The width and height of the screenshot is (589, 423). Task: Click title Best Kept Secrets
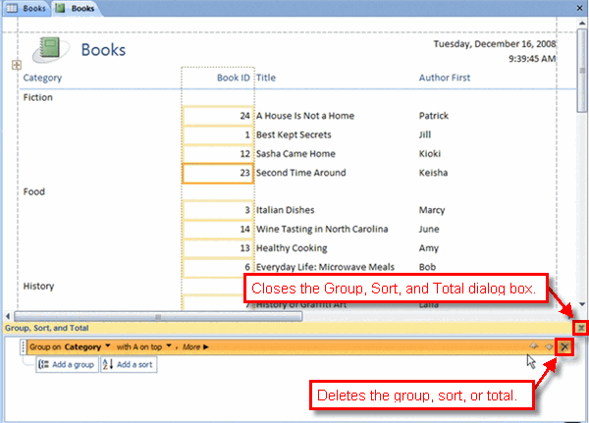294,134
